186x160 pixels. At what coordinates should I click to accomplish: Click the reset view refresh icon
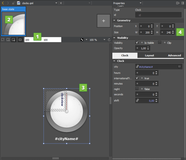pyautogui.click(x=109, y=40)
